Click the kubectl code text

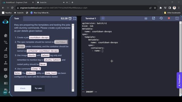click(x=31, y=73)
